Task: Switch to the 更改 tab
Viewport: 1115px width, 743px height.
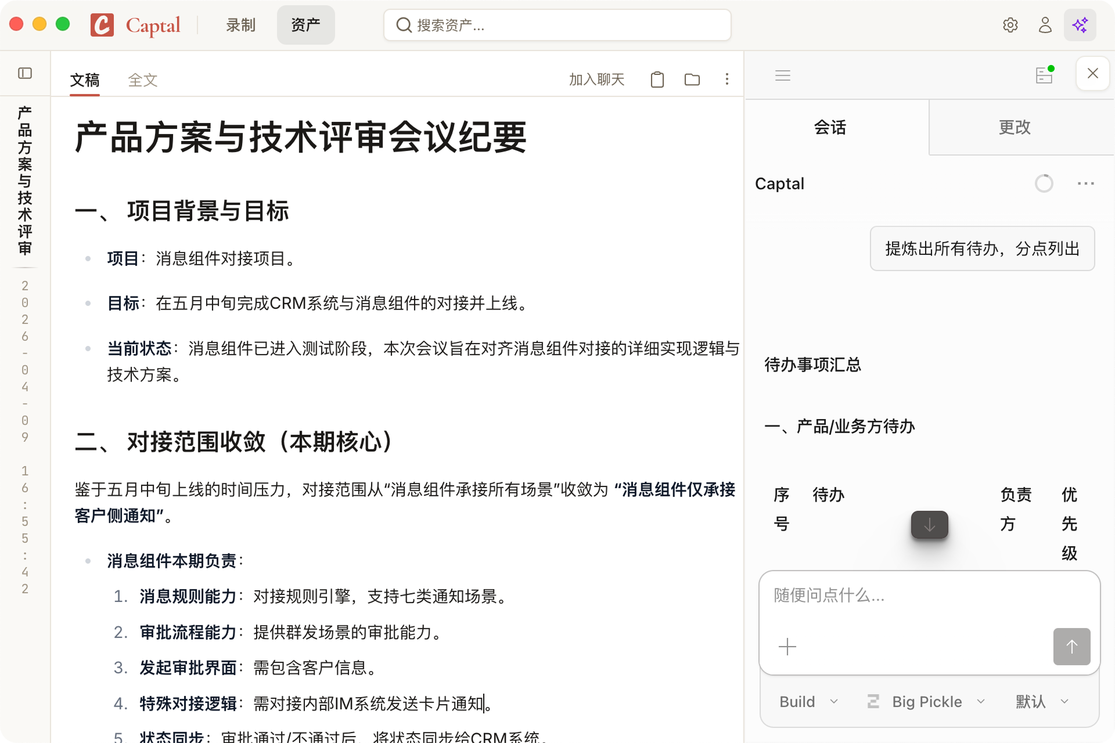Action: click(1015, 127)
